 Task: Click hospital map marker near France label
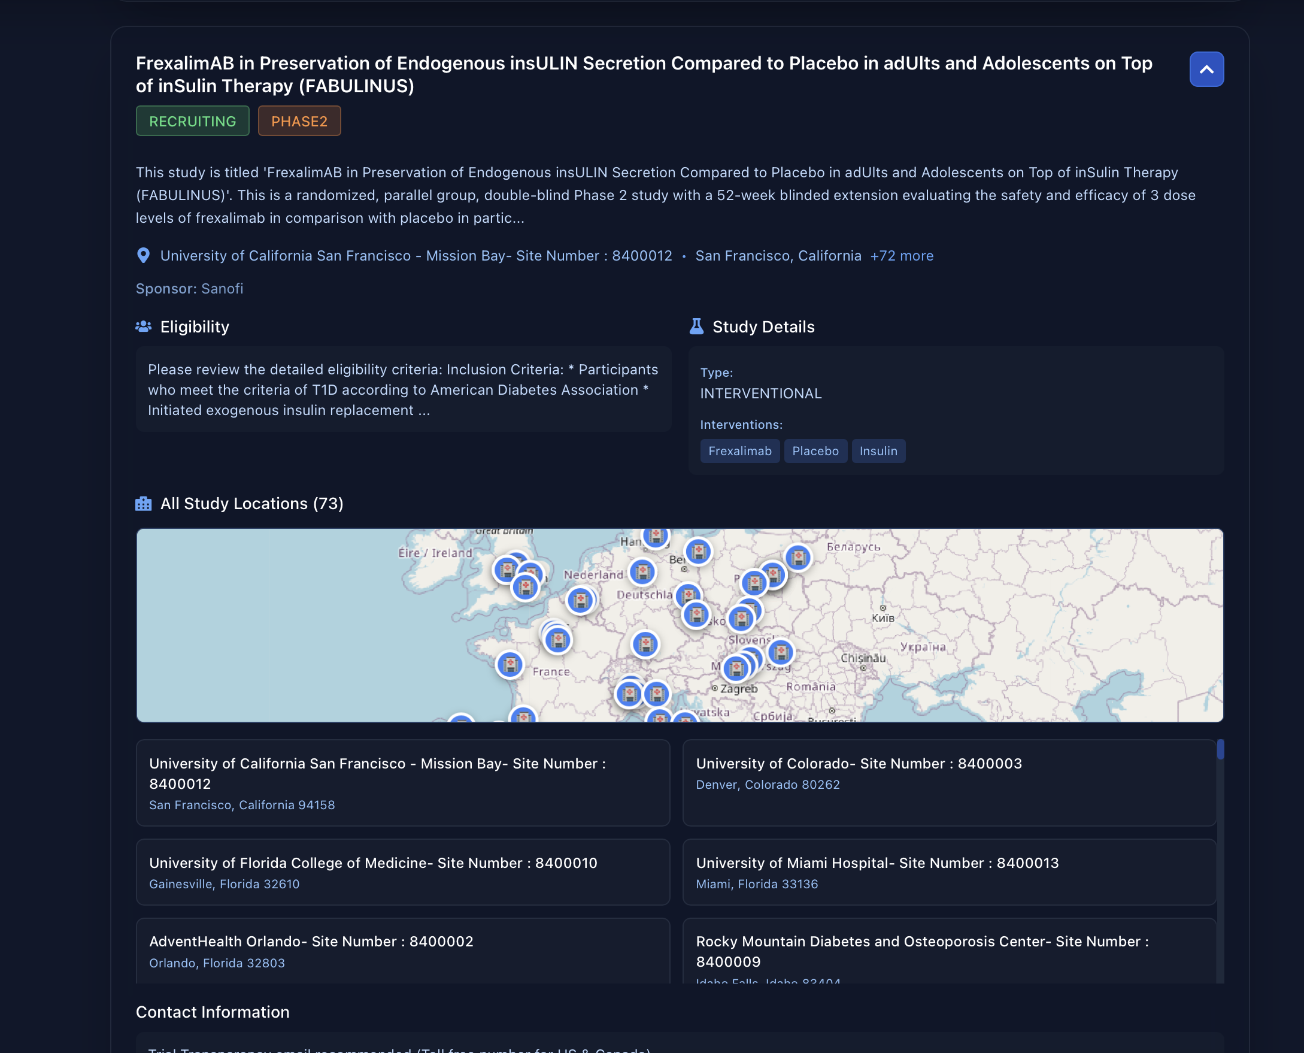(510, 665)
